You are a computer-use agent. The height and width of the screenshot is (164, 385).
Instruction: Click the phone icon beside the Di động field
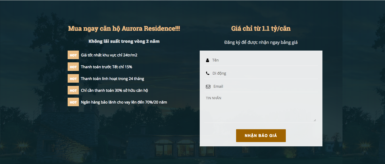tap(208, 73)
